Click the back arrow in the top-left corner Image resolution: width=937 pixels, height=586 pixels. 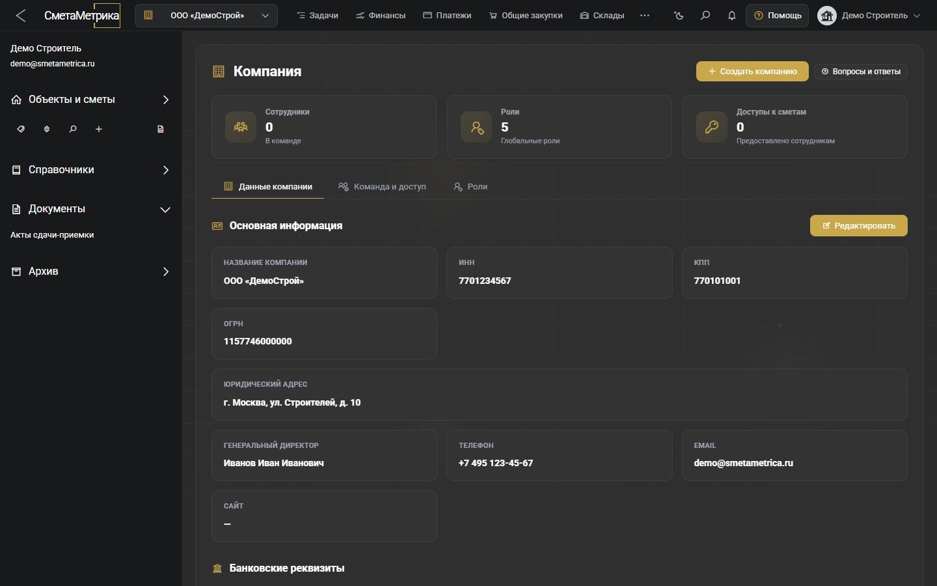(x=21, y=16)
